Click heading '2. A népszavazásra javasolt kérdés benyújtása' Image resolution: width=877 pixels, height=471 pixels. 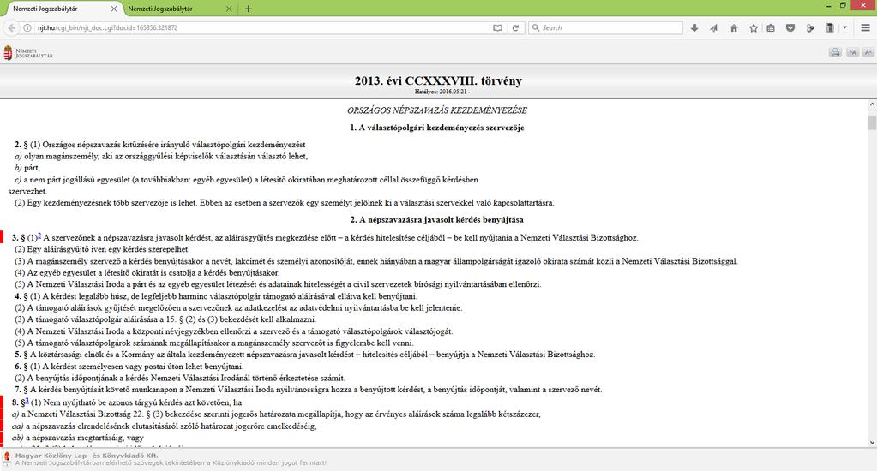tap(437, 219)
